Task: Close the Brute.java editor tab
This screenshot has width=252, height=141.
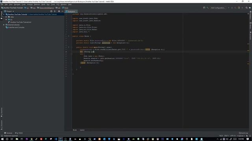Action: pos(76,11)
